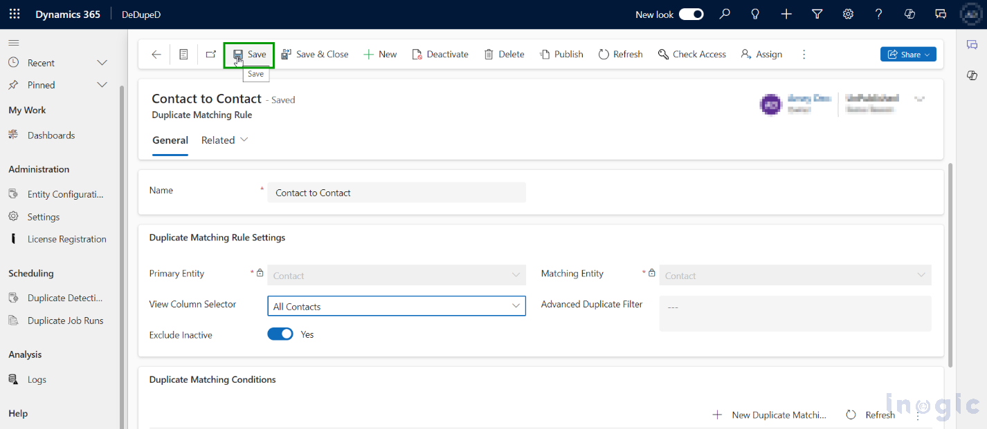
Task: Open right side pane Copilot icon
Action: [x=972, y=75]
